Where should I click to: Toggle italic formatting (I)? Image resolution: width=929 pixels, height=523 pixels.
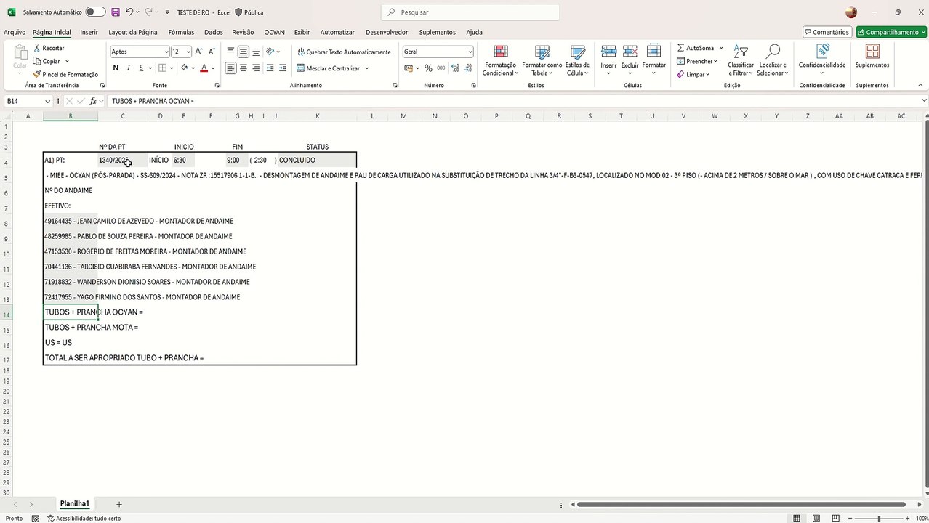pyautogui.click(x=129, y=68)
